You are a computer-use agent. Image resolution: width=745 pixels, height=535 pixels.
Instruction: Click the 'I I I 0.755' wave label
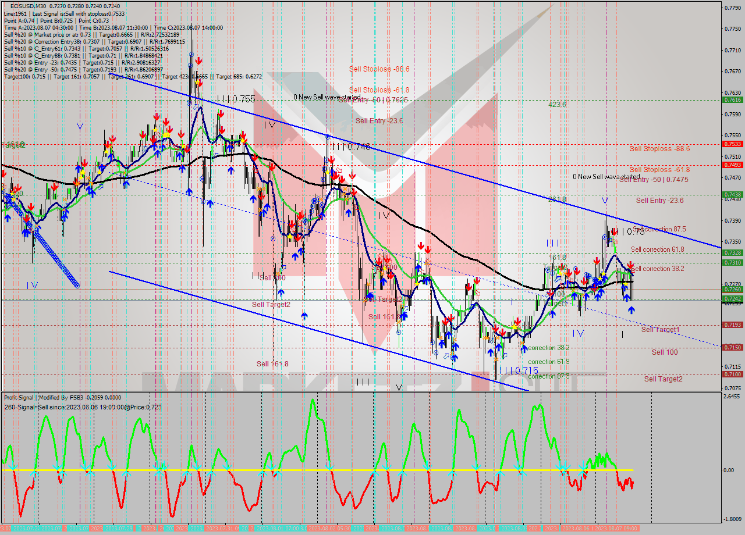[236, 99]
